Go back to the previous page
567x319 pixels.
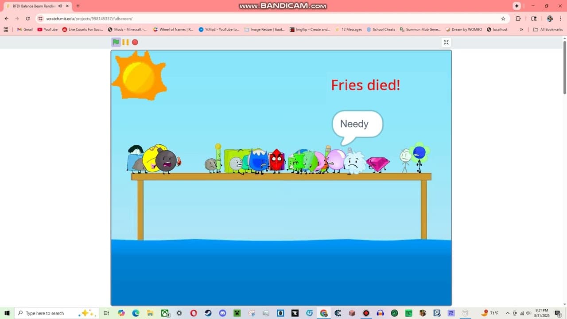(x=6, y=19)
